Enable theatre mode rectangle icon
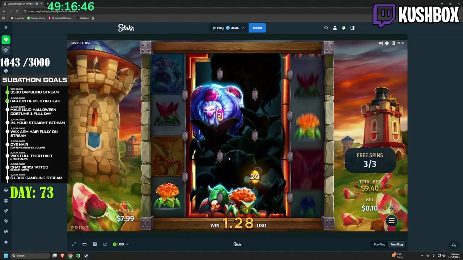The width and height of the screenshot is (463, 260). point(84,244)
